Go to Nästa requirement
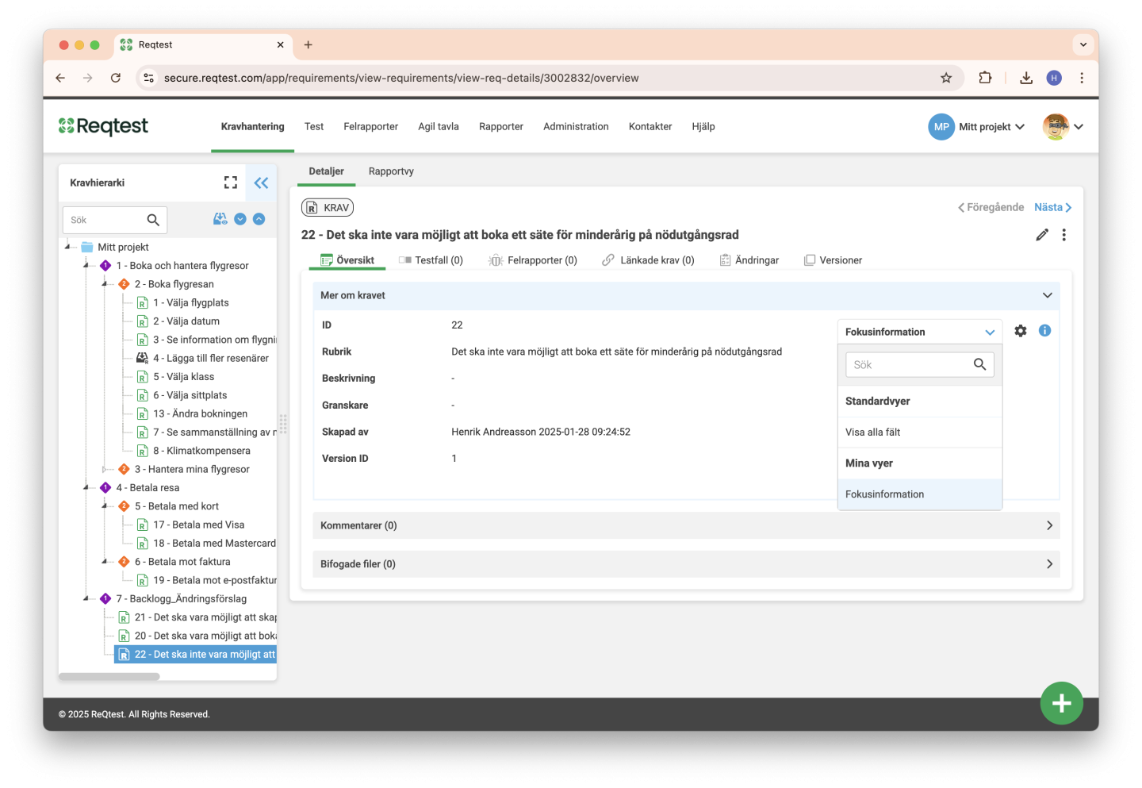 [1052, 207]
